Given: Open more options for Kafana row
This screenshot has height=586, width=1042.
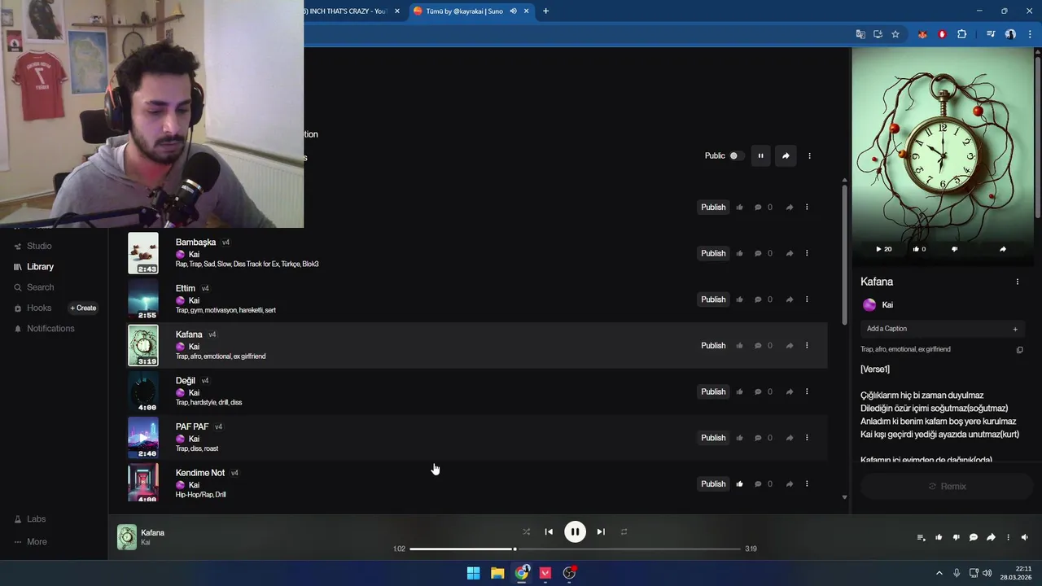Looking at the screenshot, I should click(x=807, y=346).
